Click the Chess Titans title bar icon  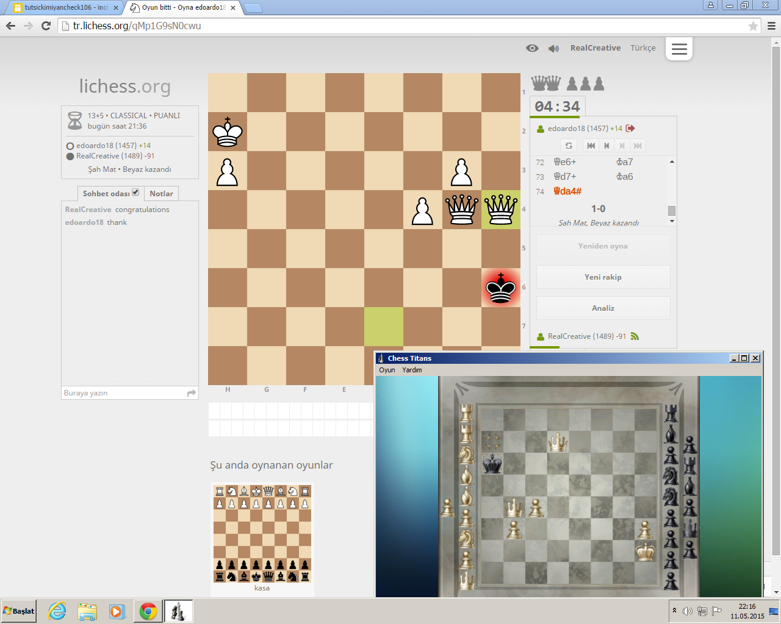coord(381,358)
